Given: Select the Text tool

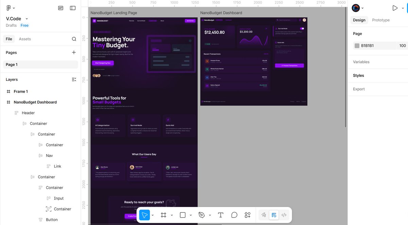Looking at the screenshot, I should [220, 215].
